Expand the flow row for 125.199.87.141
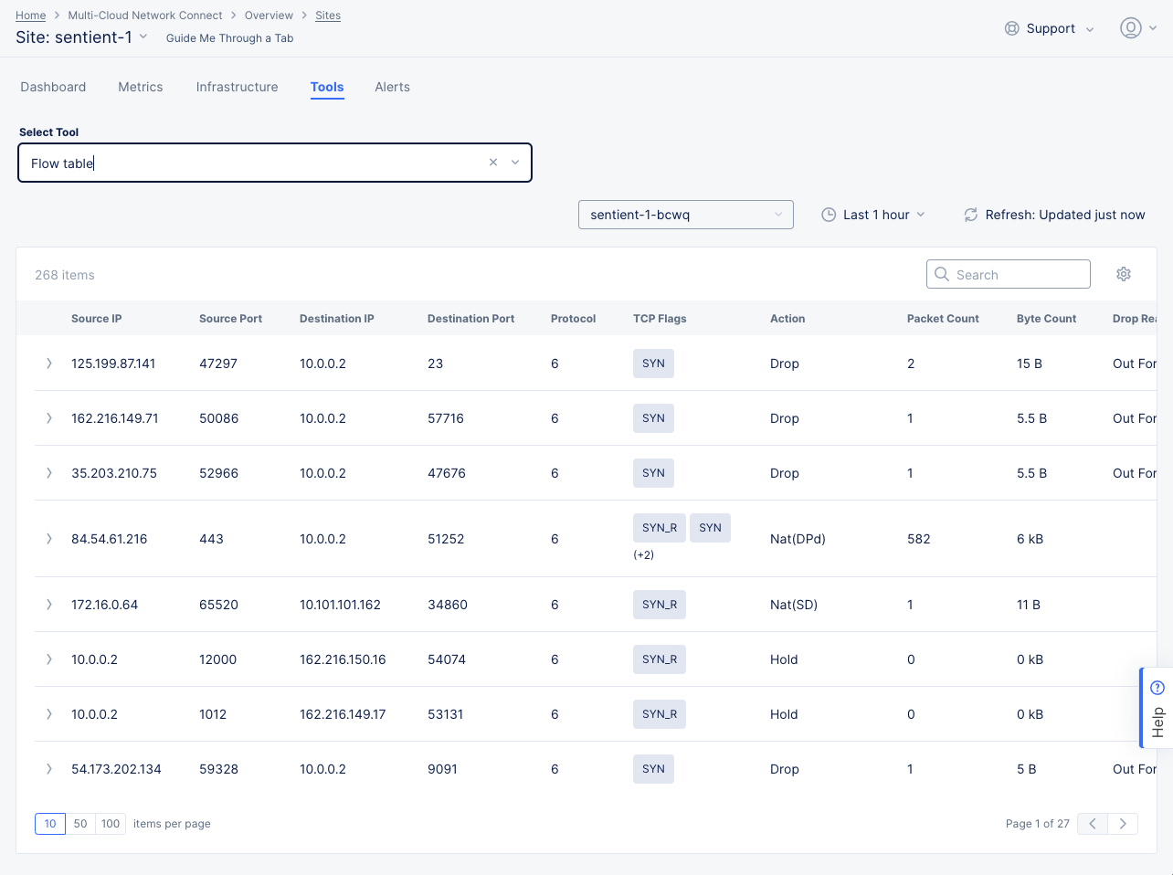 [48, 363]
